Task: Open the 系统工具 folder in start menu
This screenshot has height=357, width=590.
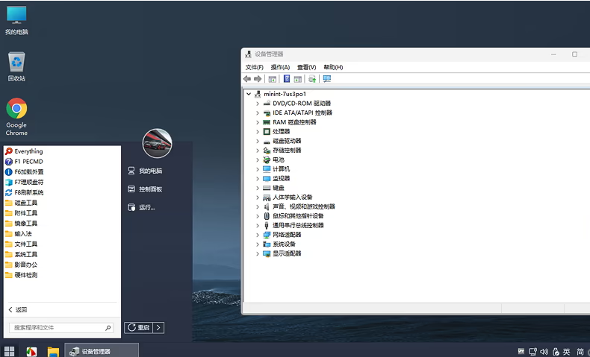Action: 26,254
